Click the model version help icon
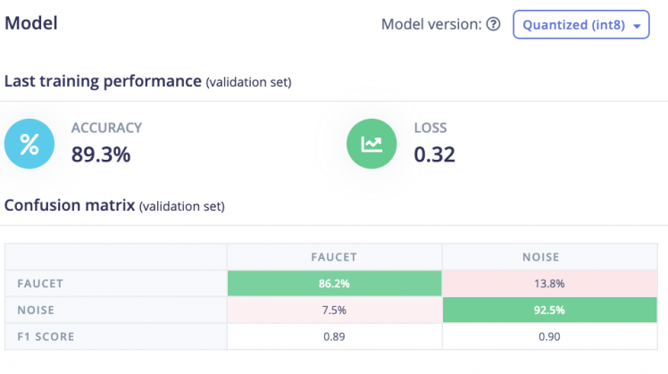This screenshot has width=668, height=374. (493, 25)
